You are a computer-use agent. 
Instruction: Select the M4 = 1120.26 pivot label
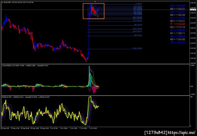point(178,15)
